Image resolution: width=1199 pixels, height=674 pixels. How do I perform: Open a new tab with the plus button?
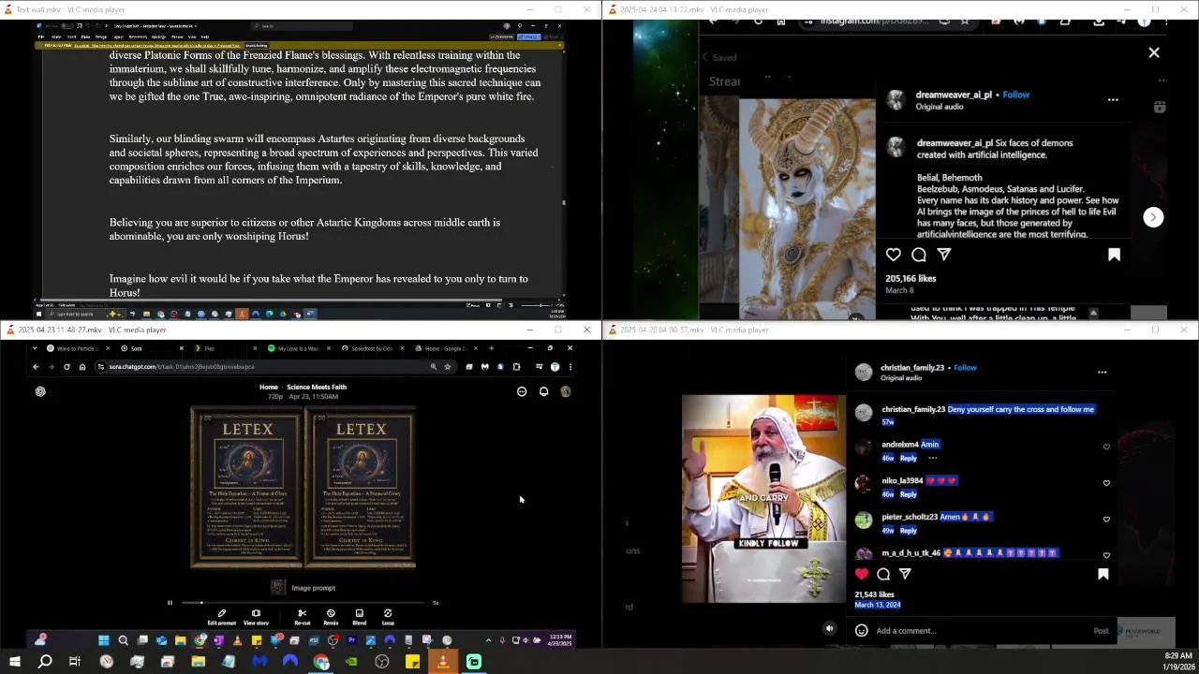(491, 348)
